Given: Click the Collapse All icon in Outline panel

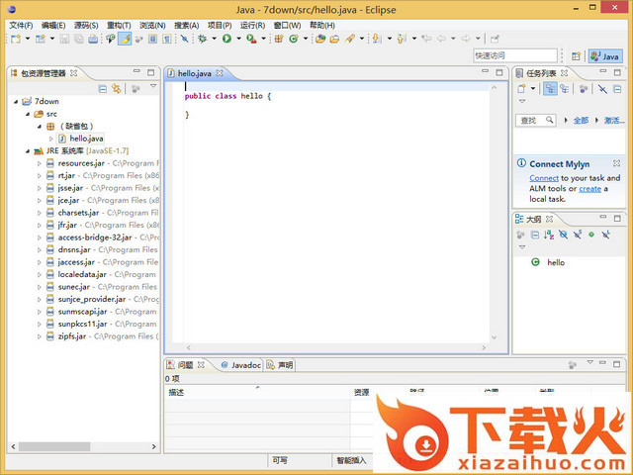Looking at the screenshot, I should [x=534, y=235].
